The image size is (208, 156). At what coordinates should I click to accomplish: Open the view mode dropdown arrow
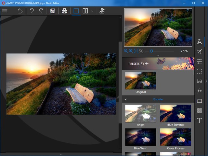click(x=92, y=11)
